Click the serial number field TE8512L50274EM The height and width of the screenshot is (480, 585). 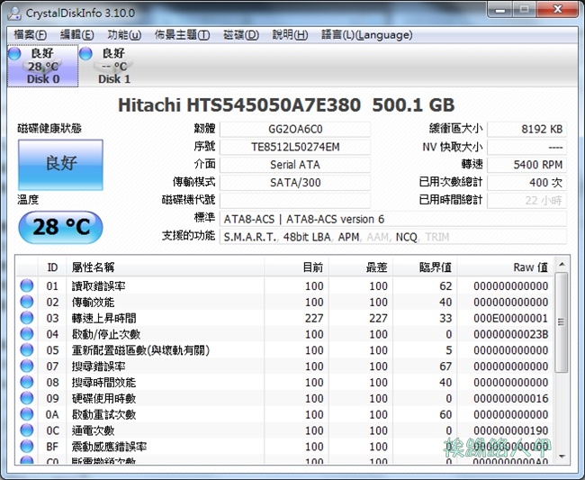[295, 147]
